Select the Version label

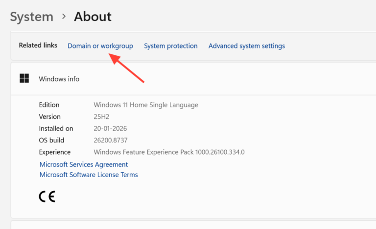[50, 117]
